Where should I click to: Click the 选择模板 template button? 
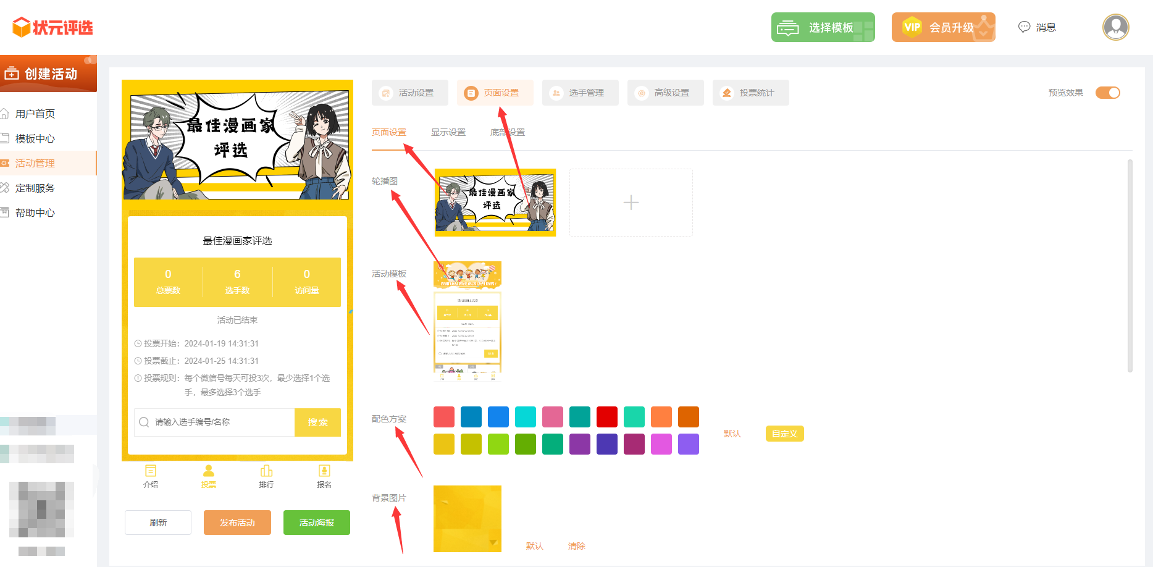[823, 27]
